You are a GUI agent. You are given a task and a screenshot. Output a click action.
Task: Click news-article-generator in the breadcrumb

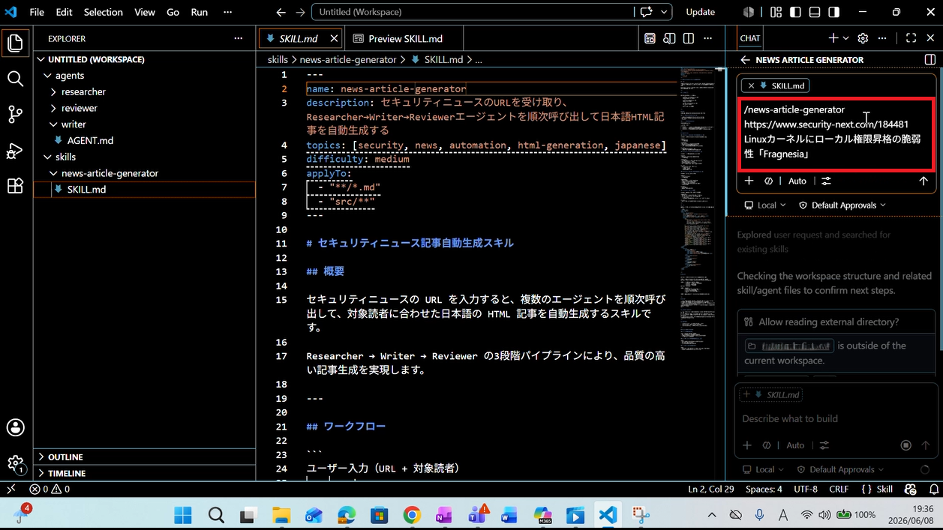[348, 60]
